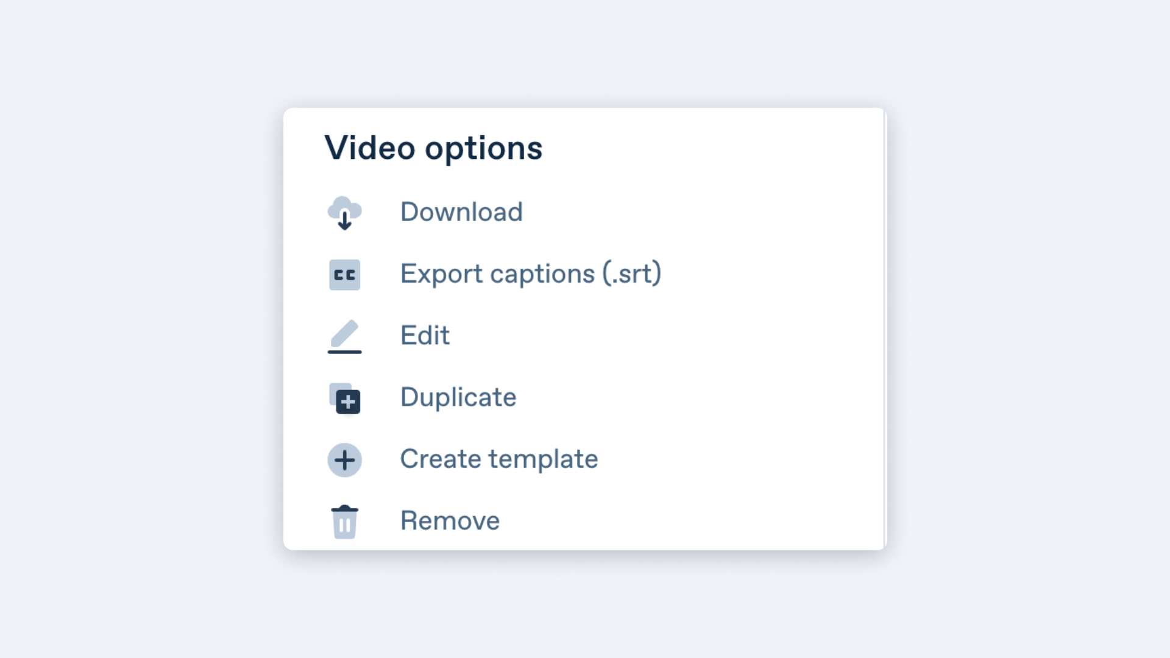
Task: Choose the Download text label
Action: [461, 212]
